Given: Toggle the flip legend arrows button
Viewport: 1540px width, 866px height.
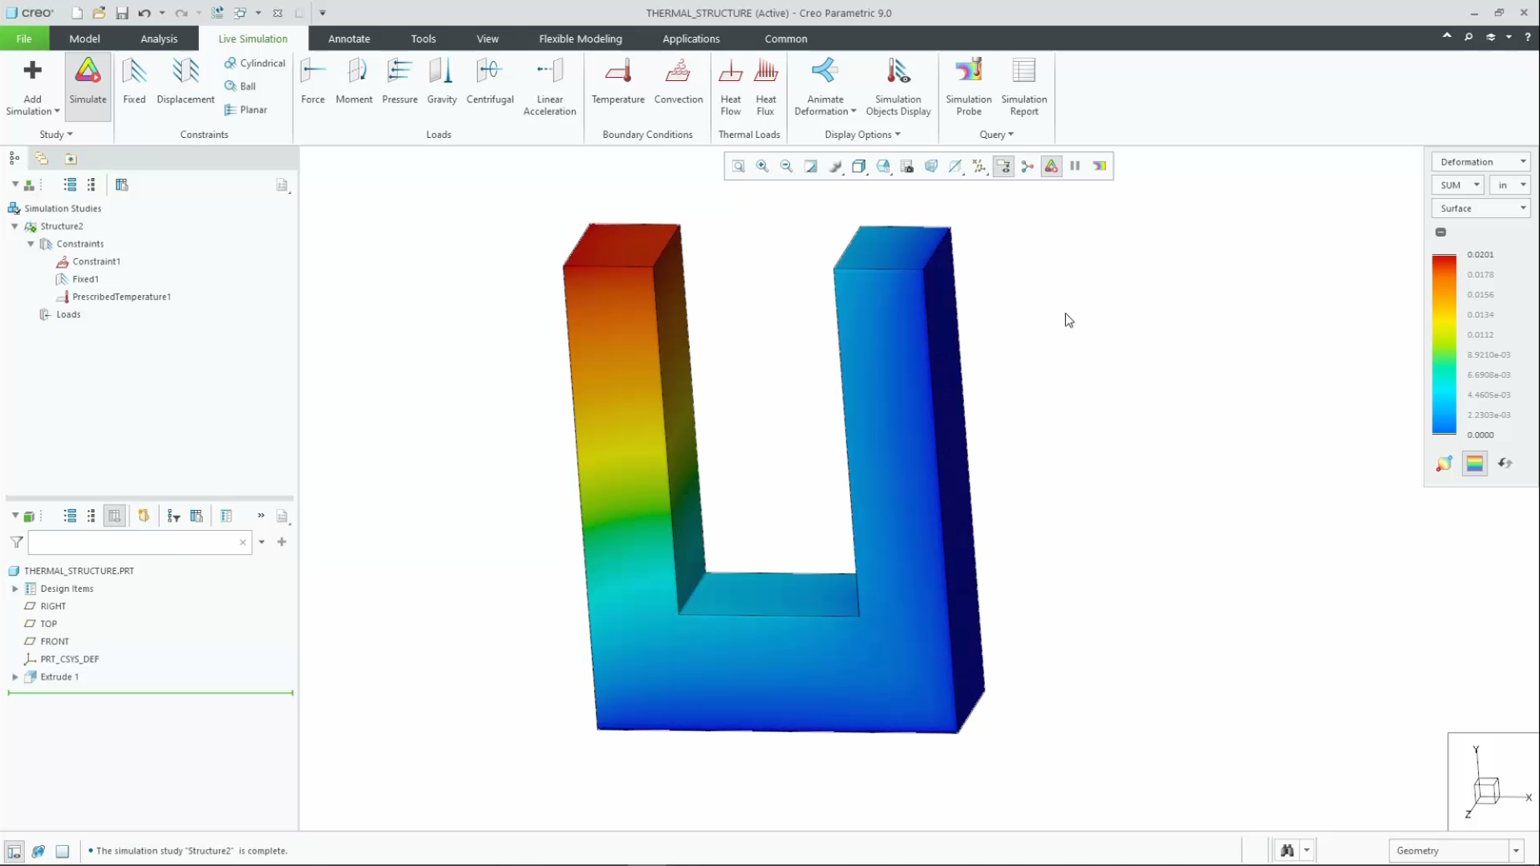Looking at the screenshot, I should tap(1505, 463).
